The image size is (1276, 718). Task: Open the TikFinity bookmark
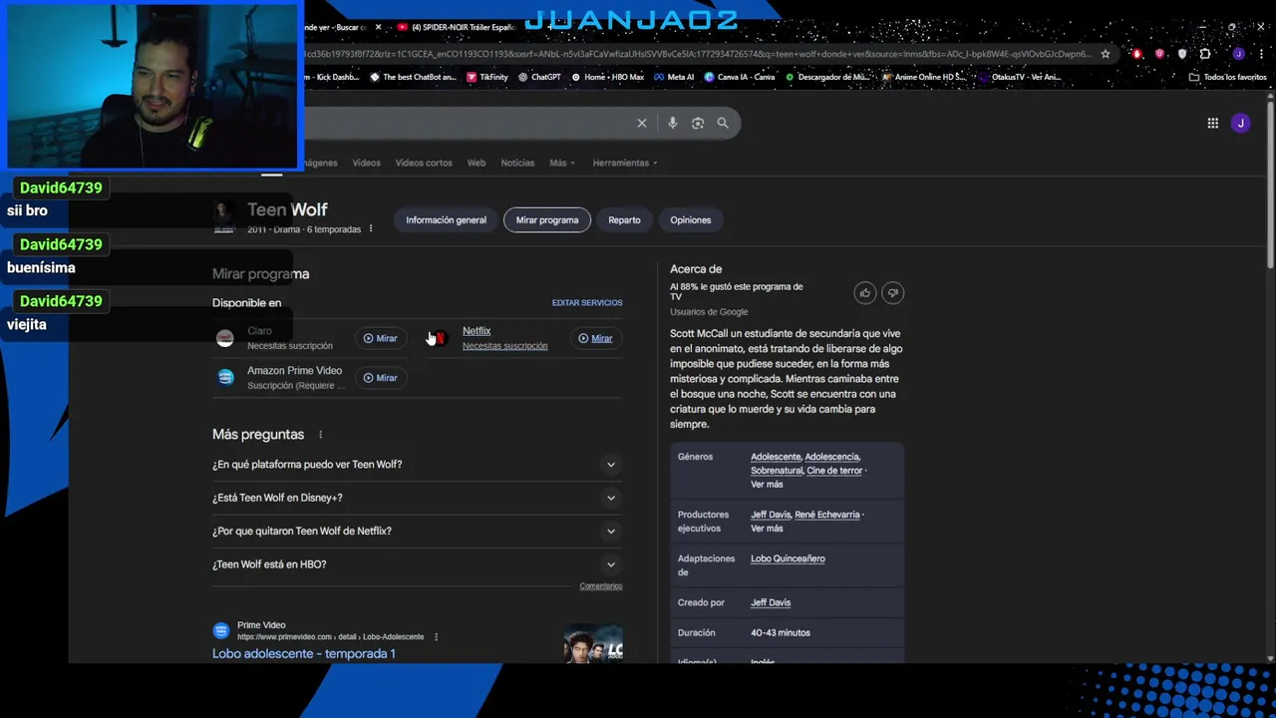487,77
